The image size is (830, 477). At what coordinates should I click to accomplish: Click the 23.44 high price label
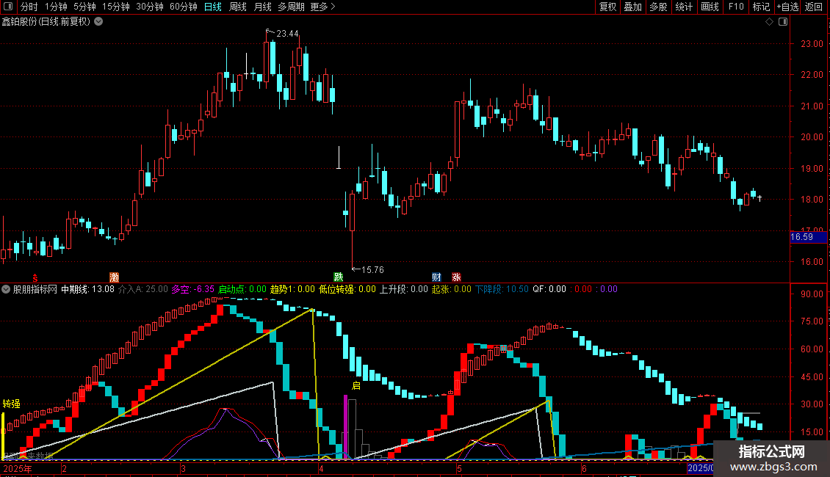[287, 33]
